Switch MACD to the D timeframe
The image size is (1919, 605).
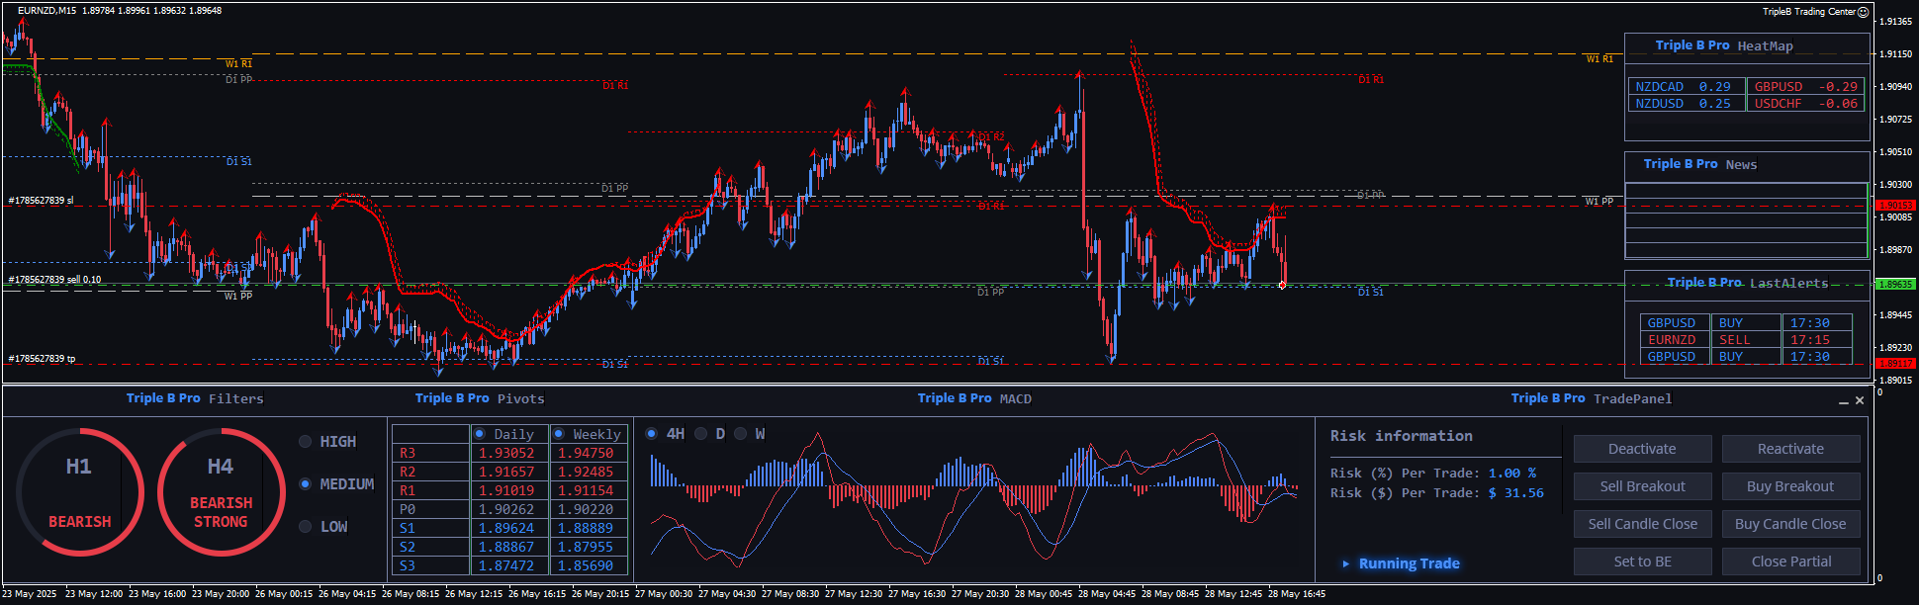pos(701,434)
